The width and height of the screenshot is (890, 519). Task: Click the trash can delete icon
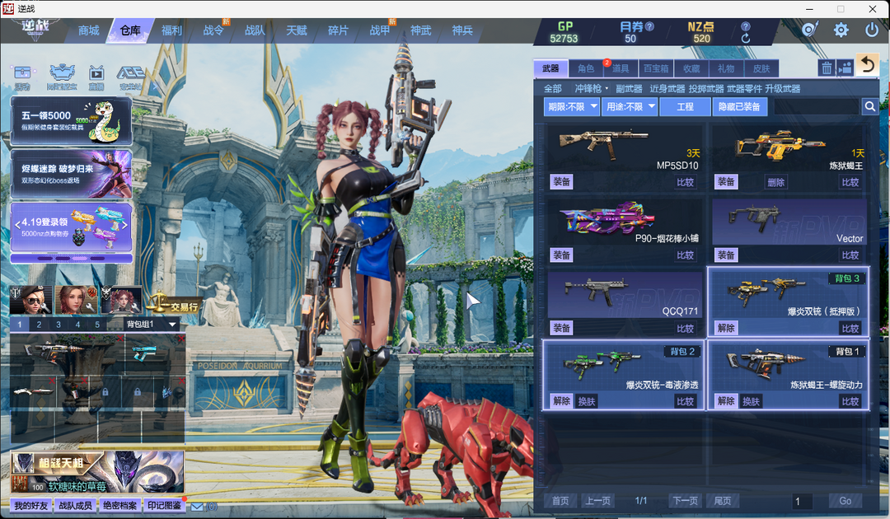click(x=827, y=68)
